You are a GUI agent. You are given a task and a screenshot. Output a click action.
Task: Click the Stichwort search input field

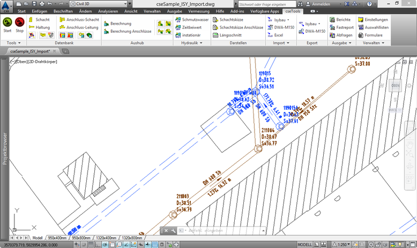[x=266, y=4]
